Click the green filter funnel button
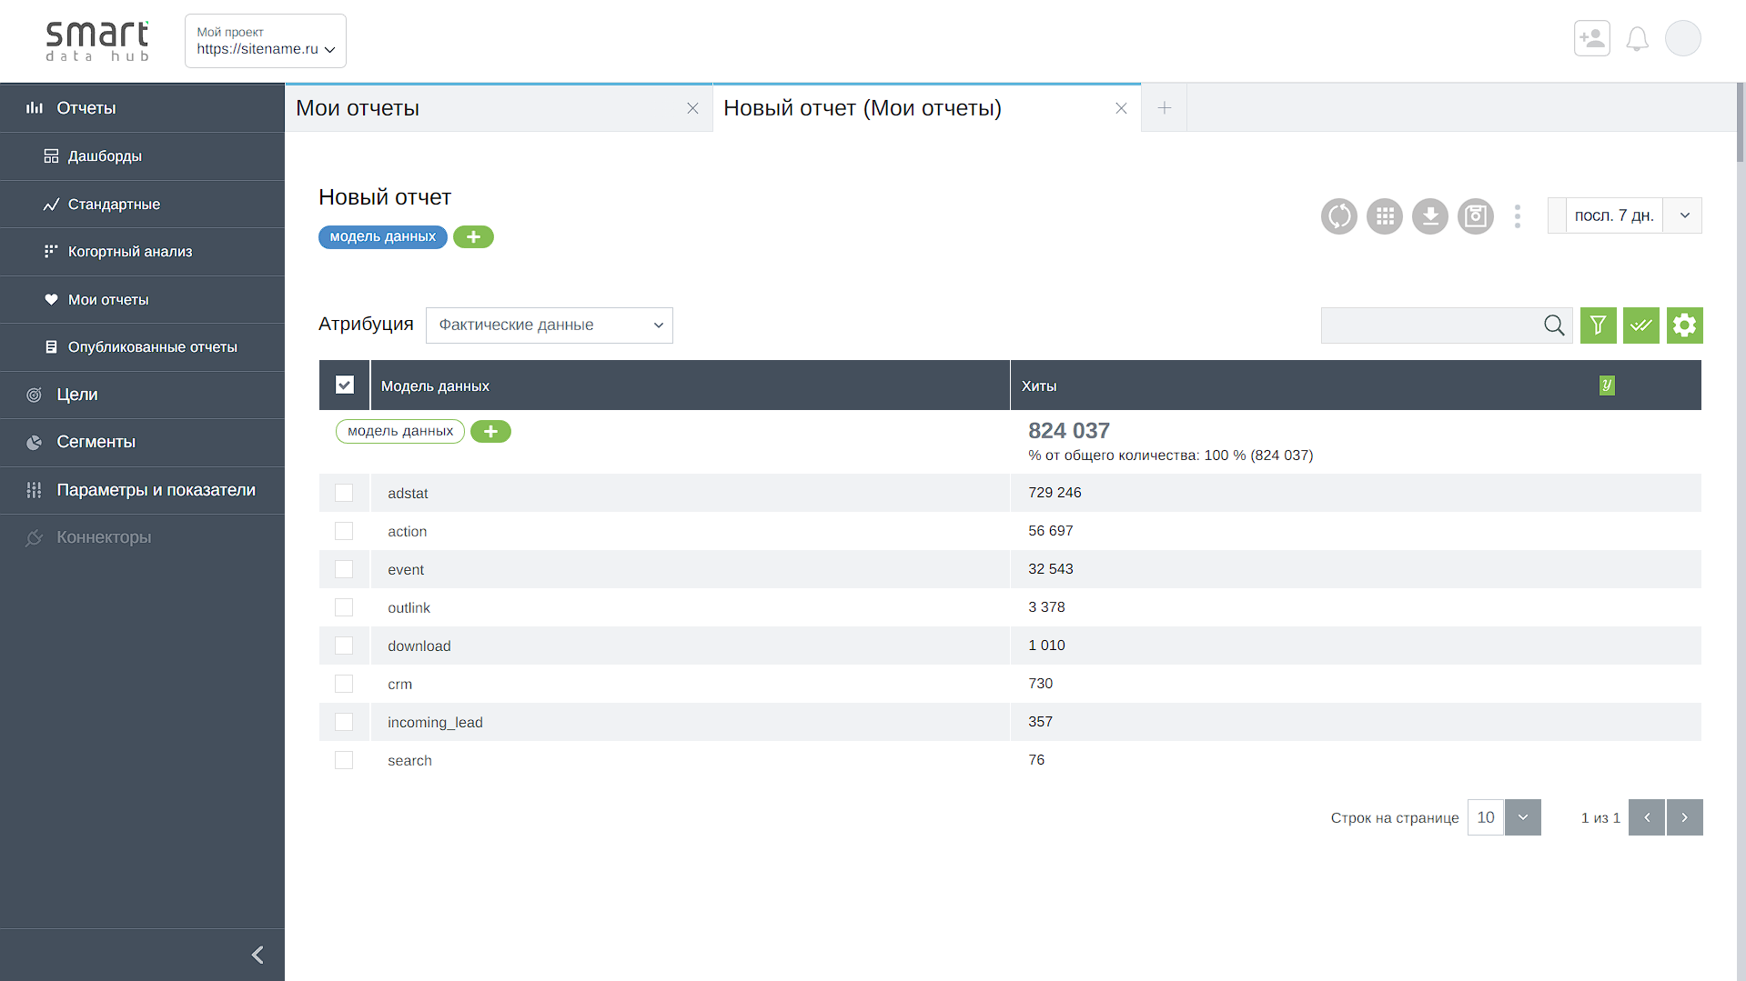The height and width of the screenshot is (981, 1746). [x=1599, y=325]
